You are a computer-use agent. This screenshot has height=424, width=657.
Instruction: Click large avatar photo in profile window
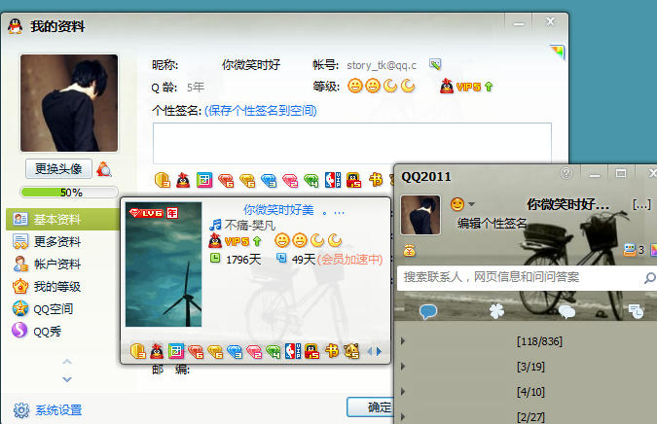[69, 103]
